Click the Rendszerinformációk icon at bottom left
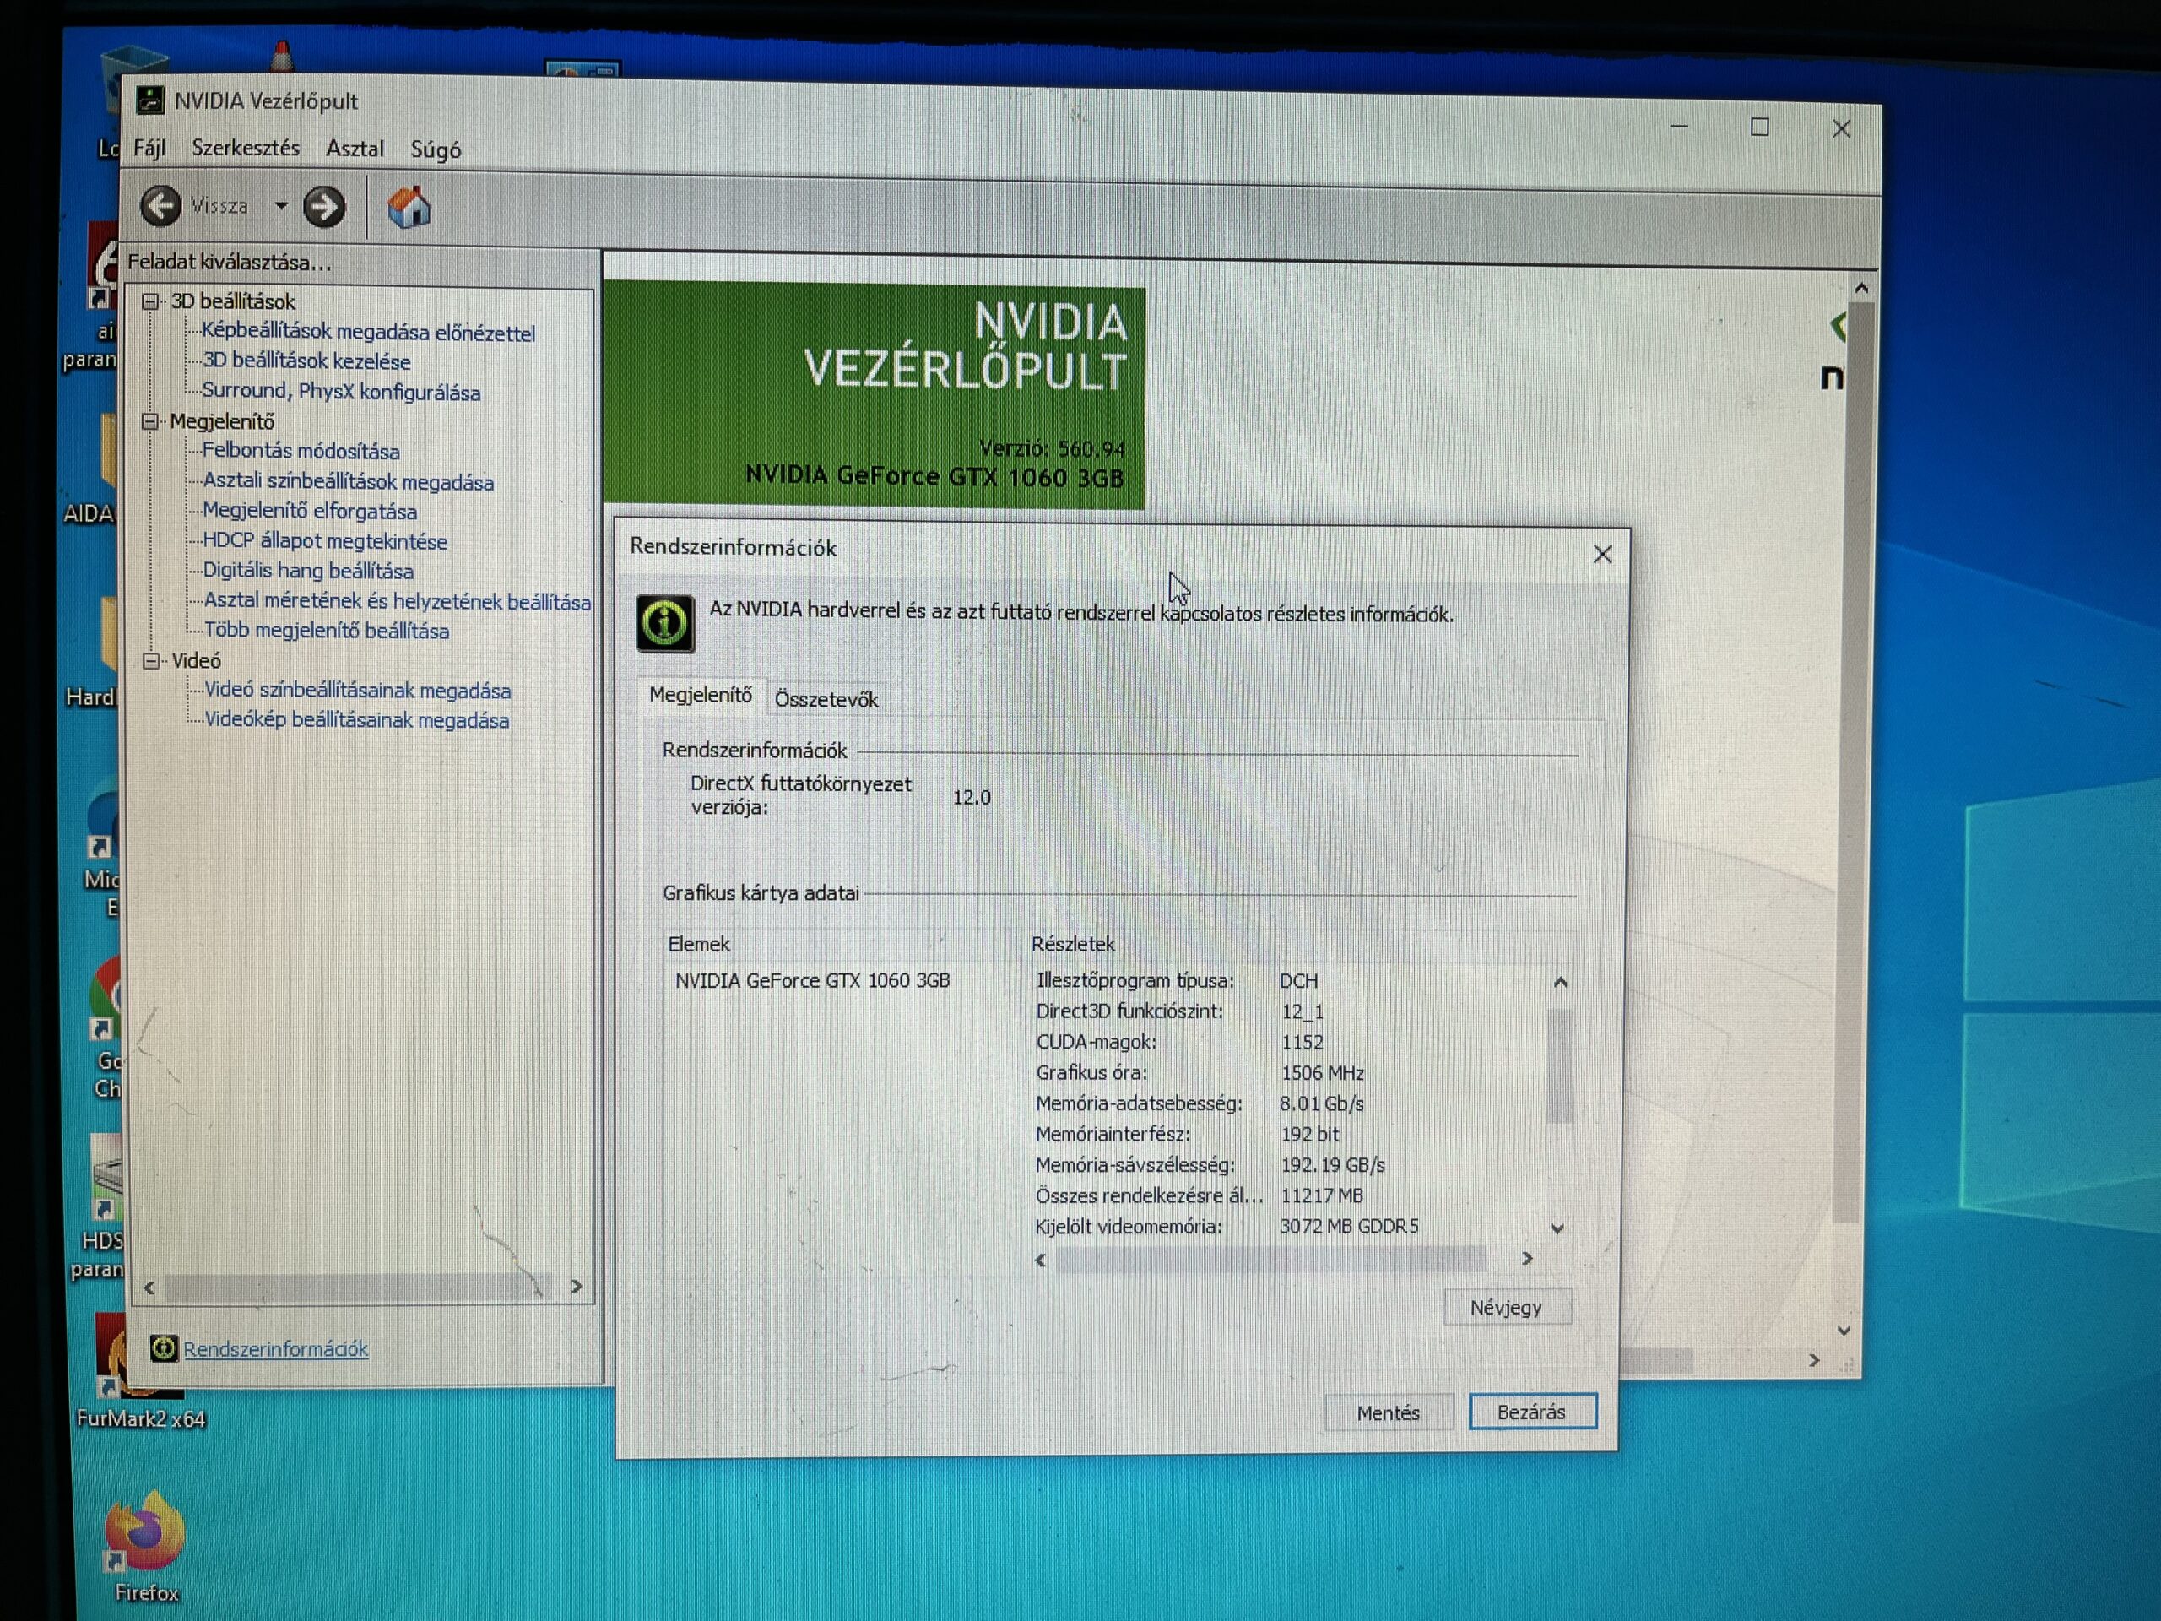Image resolution: width=2161 pixels, height=1621 pixels. (164, 1348)
